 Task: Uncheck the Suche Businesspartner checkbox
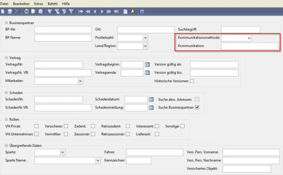197,108
